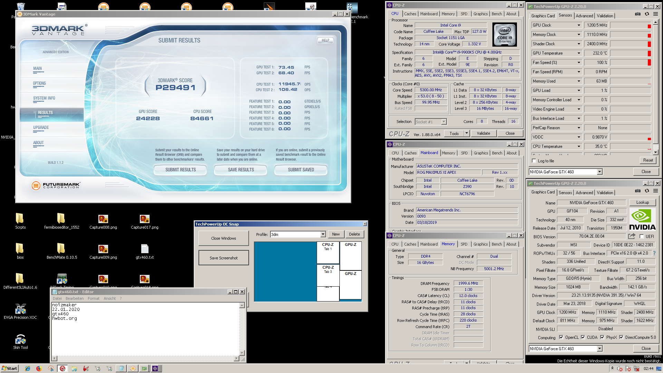This screenshot has height=373, width=663.
Task: Click the GPU-Z Sensors vertical scrollbar down arrow
Action: [x=655, y=152]
